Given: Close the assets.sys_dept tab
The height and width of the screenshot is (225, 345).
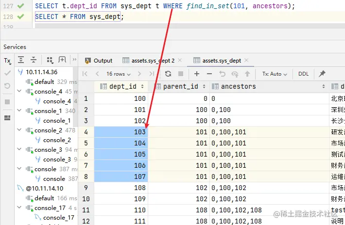Looking at the screenshot, I should pyautogui.click(x=246, y=60).
